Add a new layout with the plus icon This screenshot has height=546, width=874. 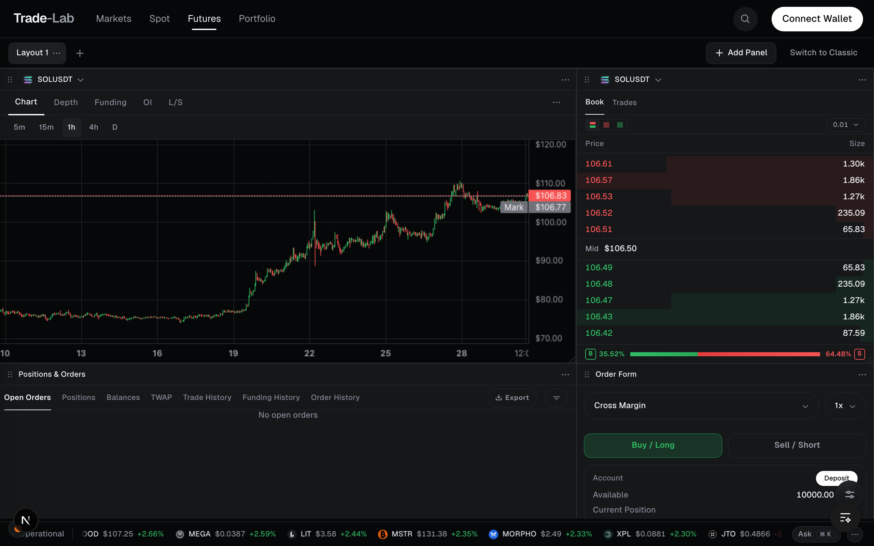80,53
